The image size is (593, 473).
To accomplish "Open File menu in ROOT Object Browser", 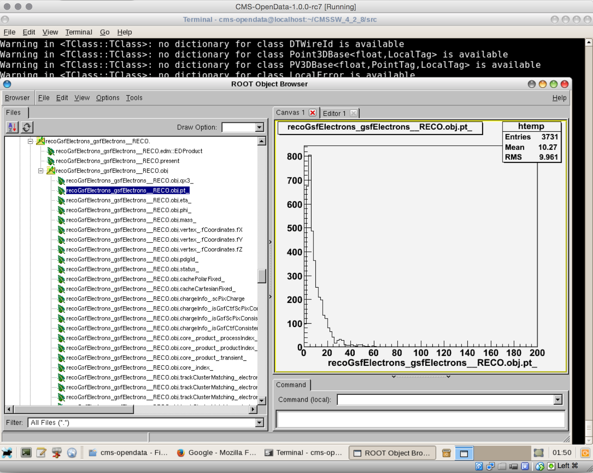I will [44, 98].
